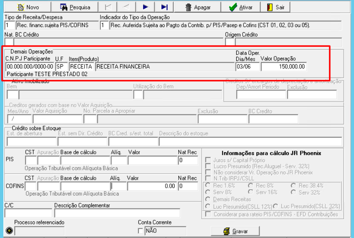Click the PIS Base de cálculo field
This screenshot has width=354, height=238.
coord(85,161)
